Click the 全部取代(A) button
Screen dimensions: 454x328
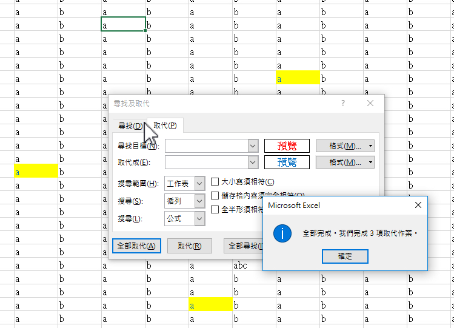136,246
